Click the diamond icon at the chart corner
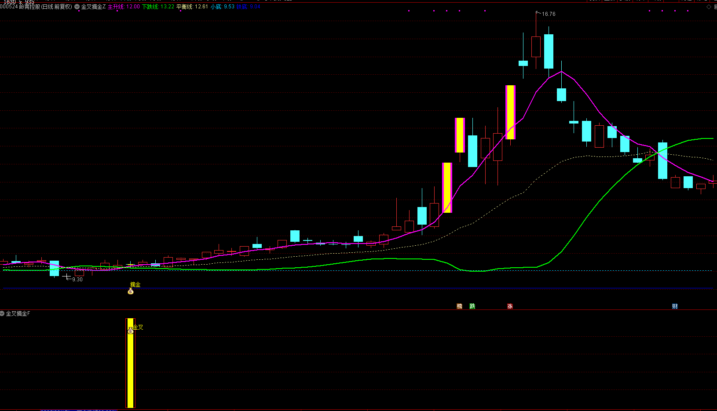The image size is (717, 411). [x=709, y=7]
